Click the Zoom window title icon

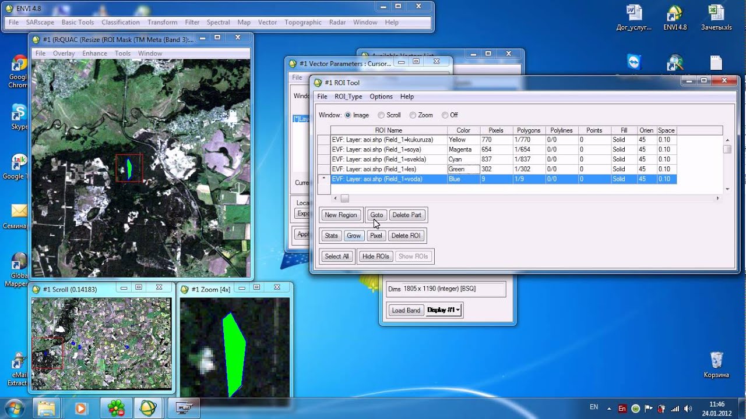pyautogui.click(x=185, y=289)
